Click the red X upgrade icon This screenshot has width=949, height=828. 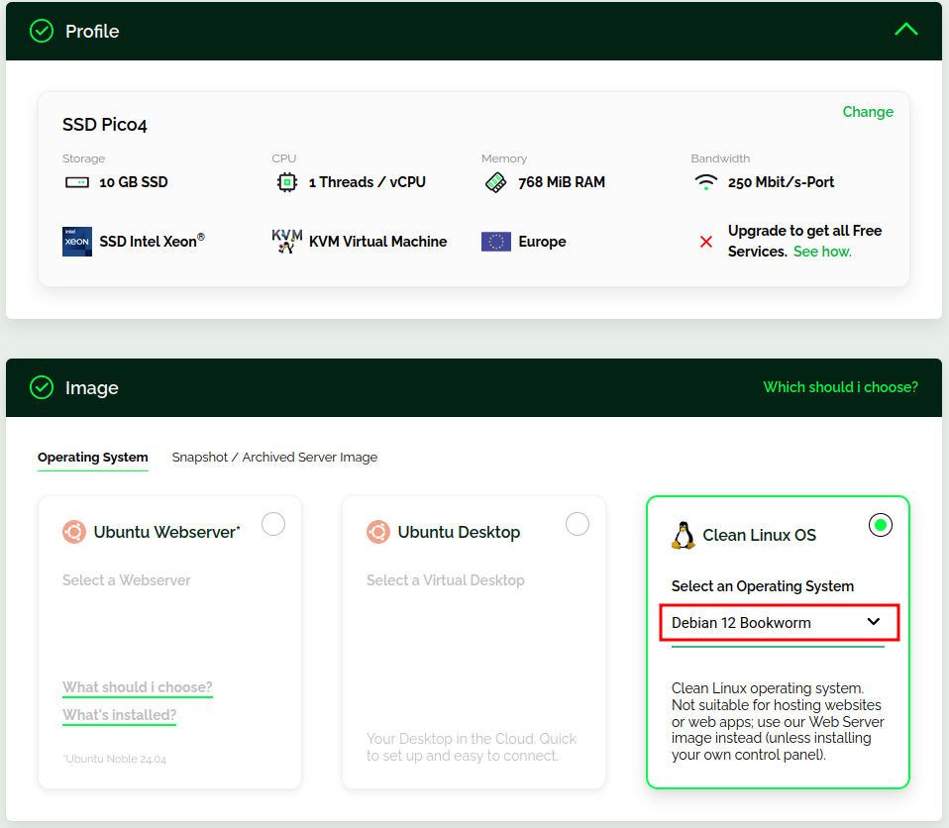706,242
